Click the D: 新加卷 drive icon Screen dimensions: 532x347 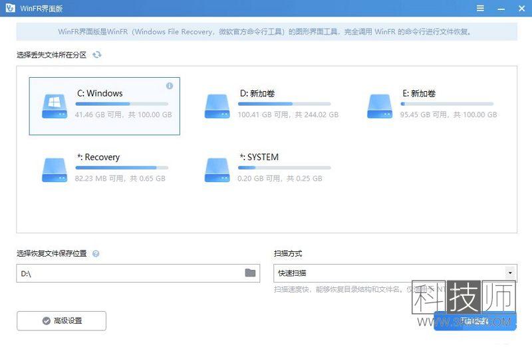(217, 106)
